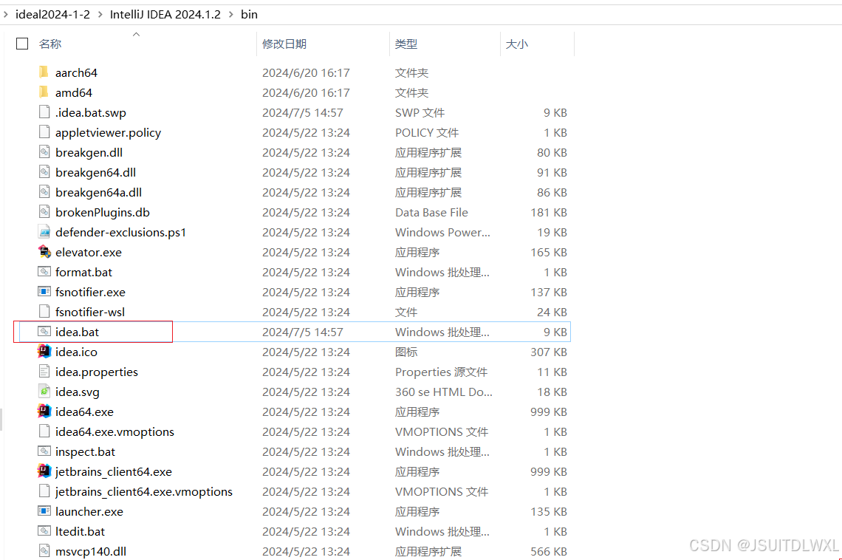Viewport: 842px width, 560px height.
Task: Click the 2024/7/5 14:57 date of idea.bat
Action: pyautogui.click(x=302, y=332)
